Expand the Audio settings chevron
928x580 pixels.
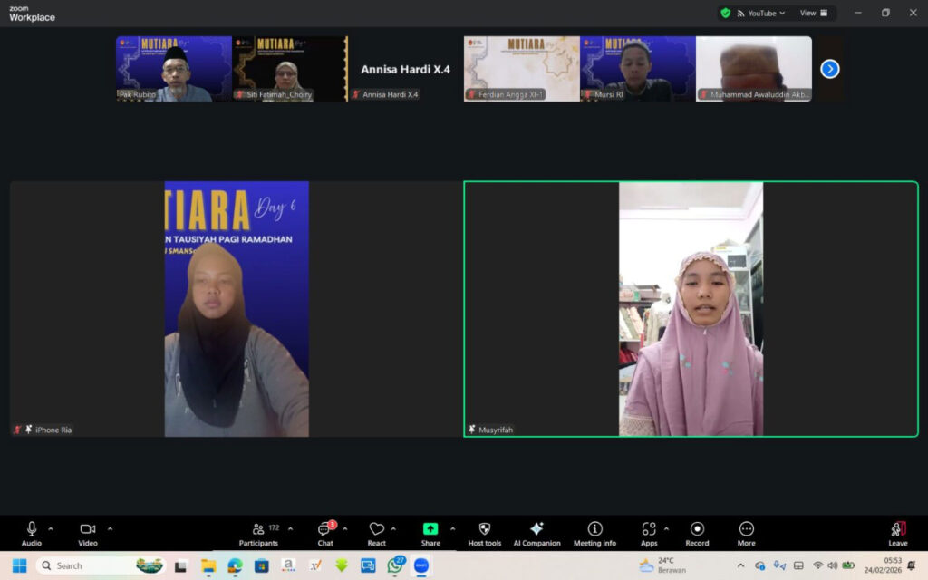50,527
